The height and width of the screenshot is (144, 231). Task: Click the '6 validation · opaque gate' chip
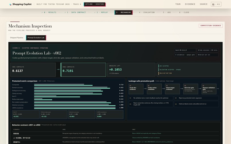coord(185,55)
